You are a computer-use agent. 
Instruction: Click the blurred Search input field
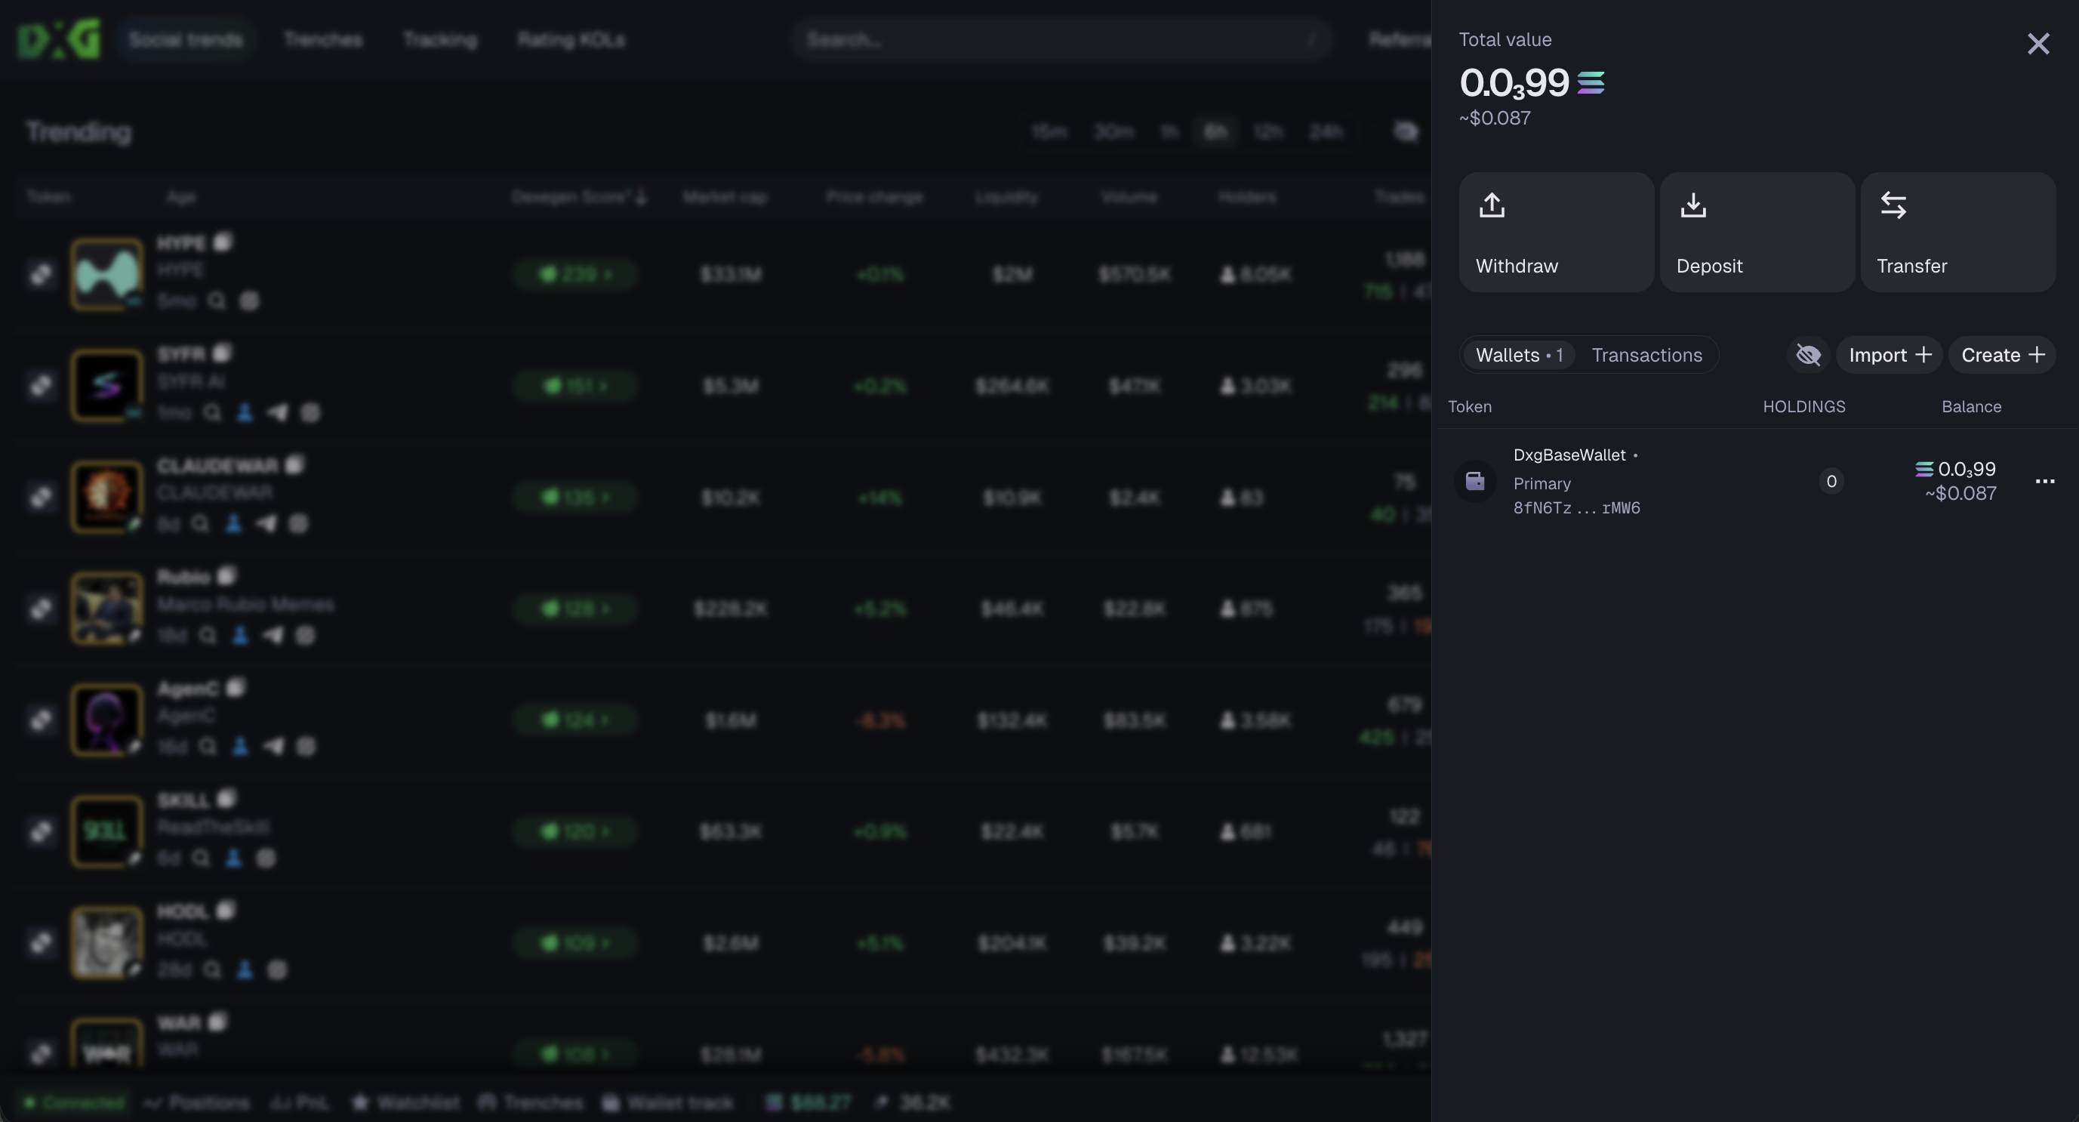[1058, 39]
